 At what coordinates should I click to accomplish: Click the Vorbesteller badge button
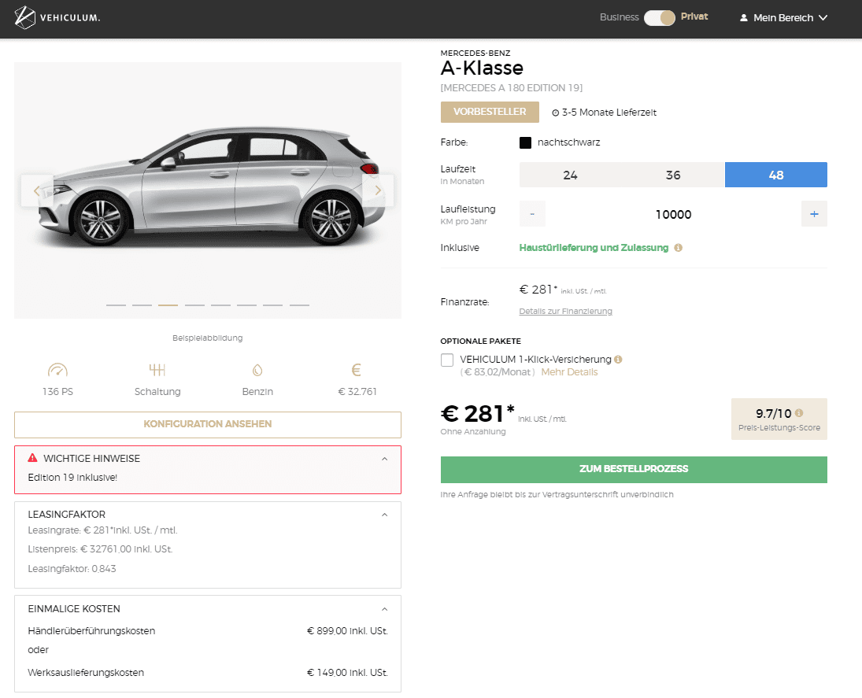point(490,112)
